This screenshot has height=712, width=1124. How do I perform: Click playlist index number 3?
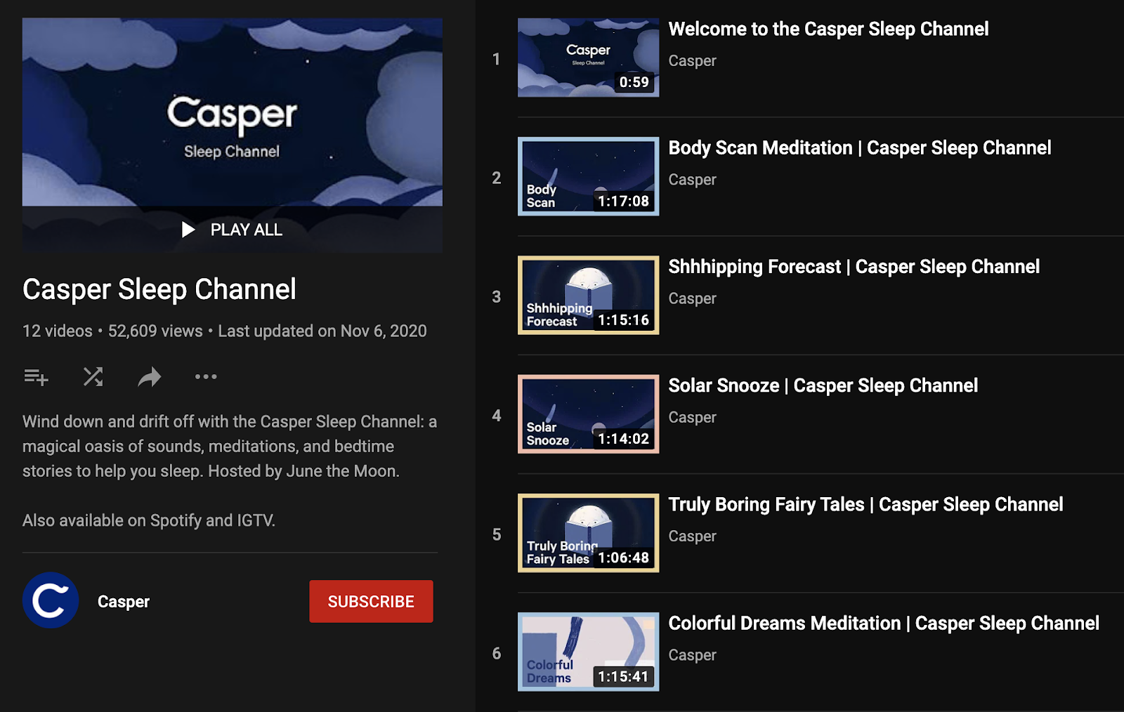pyautogui.click(x=497, y=296)
